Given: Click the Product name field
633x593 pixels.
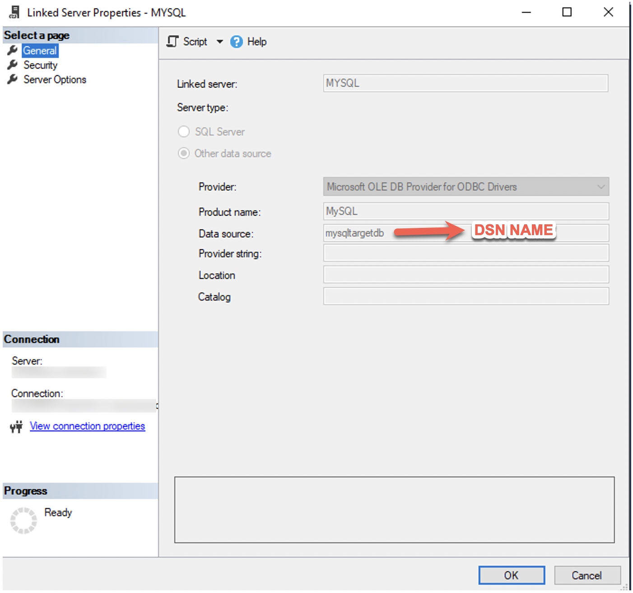Looking at the screenshot, I should (466, 211).
